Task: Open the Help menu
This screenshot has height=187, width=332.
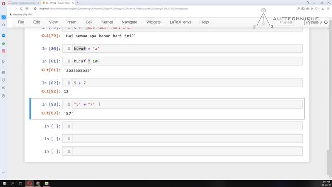Action: (204, 22)
